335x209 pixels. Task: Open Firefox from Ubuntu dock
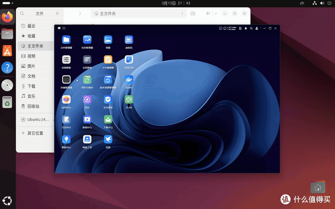click(8, 17)
